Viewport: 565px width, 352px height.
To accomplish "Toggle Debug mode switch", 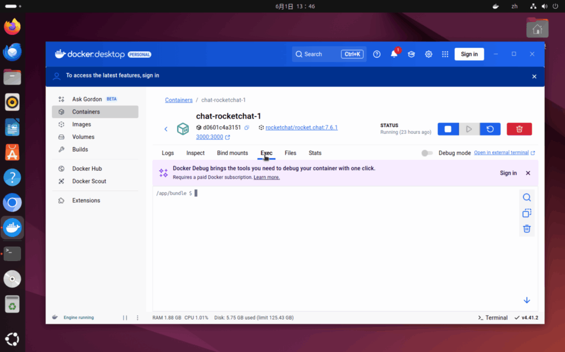I will 427,153.
